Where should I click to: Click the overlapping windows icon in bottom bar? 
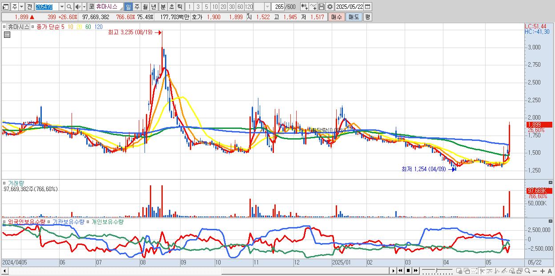(467, 271)
